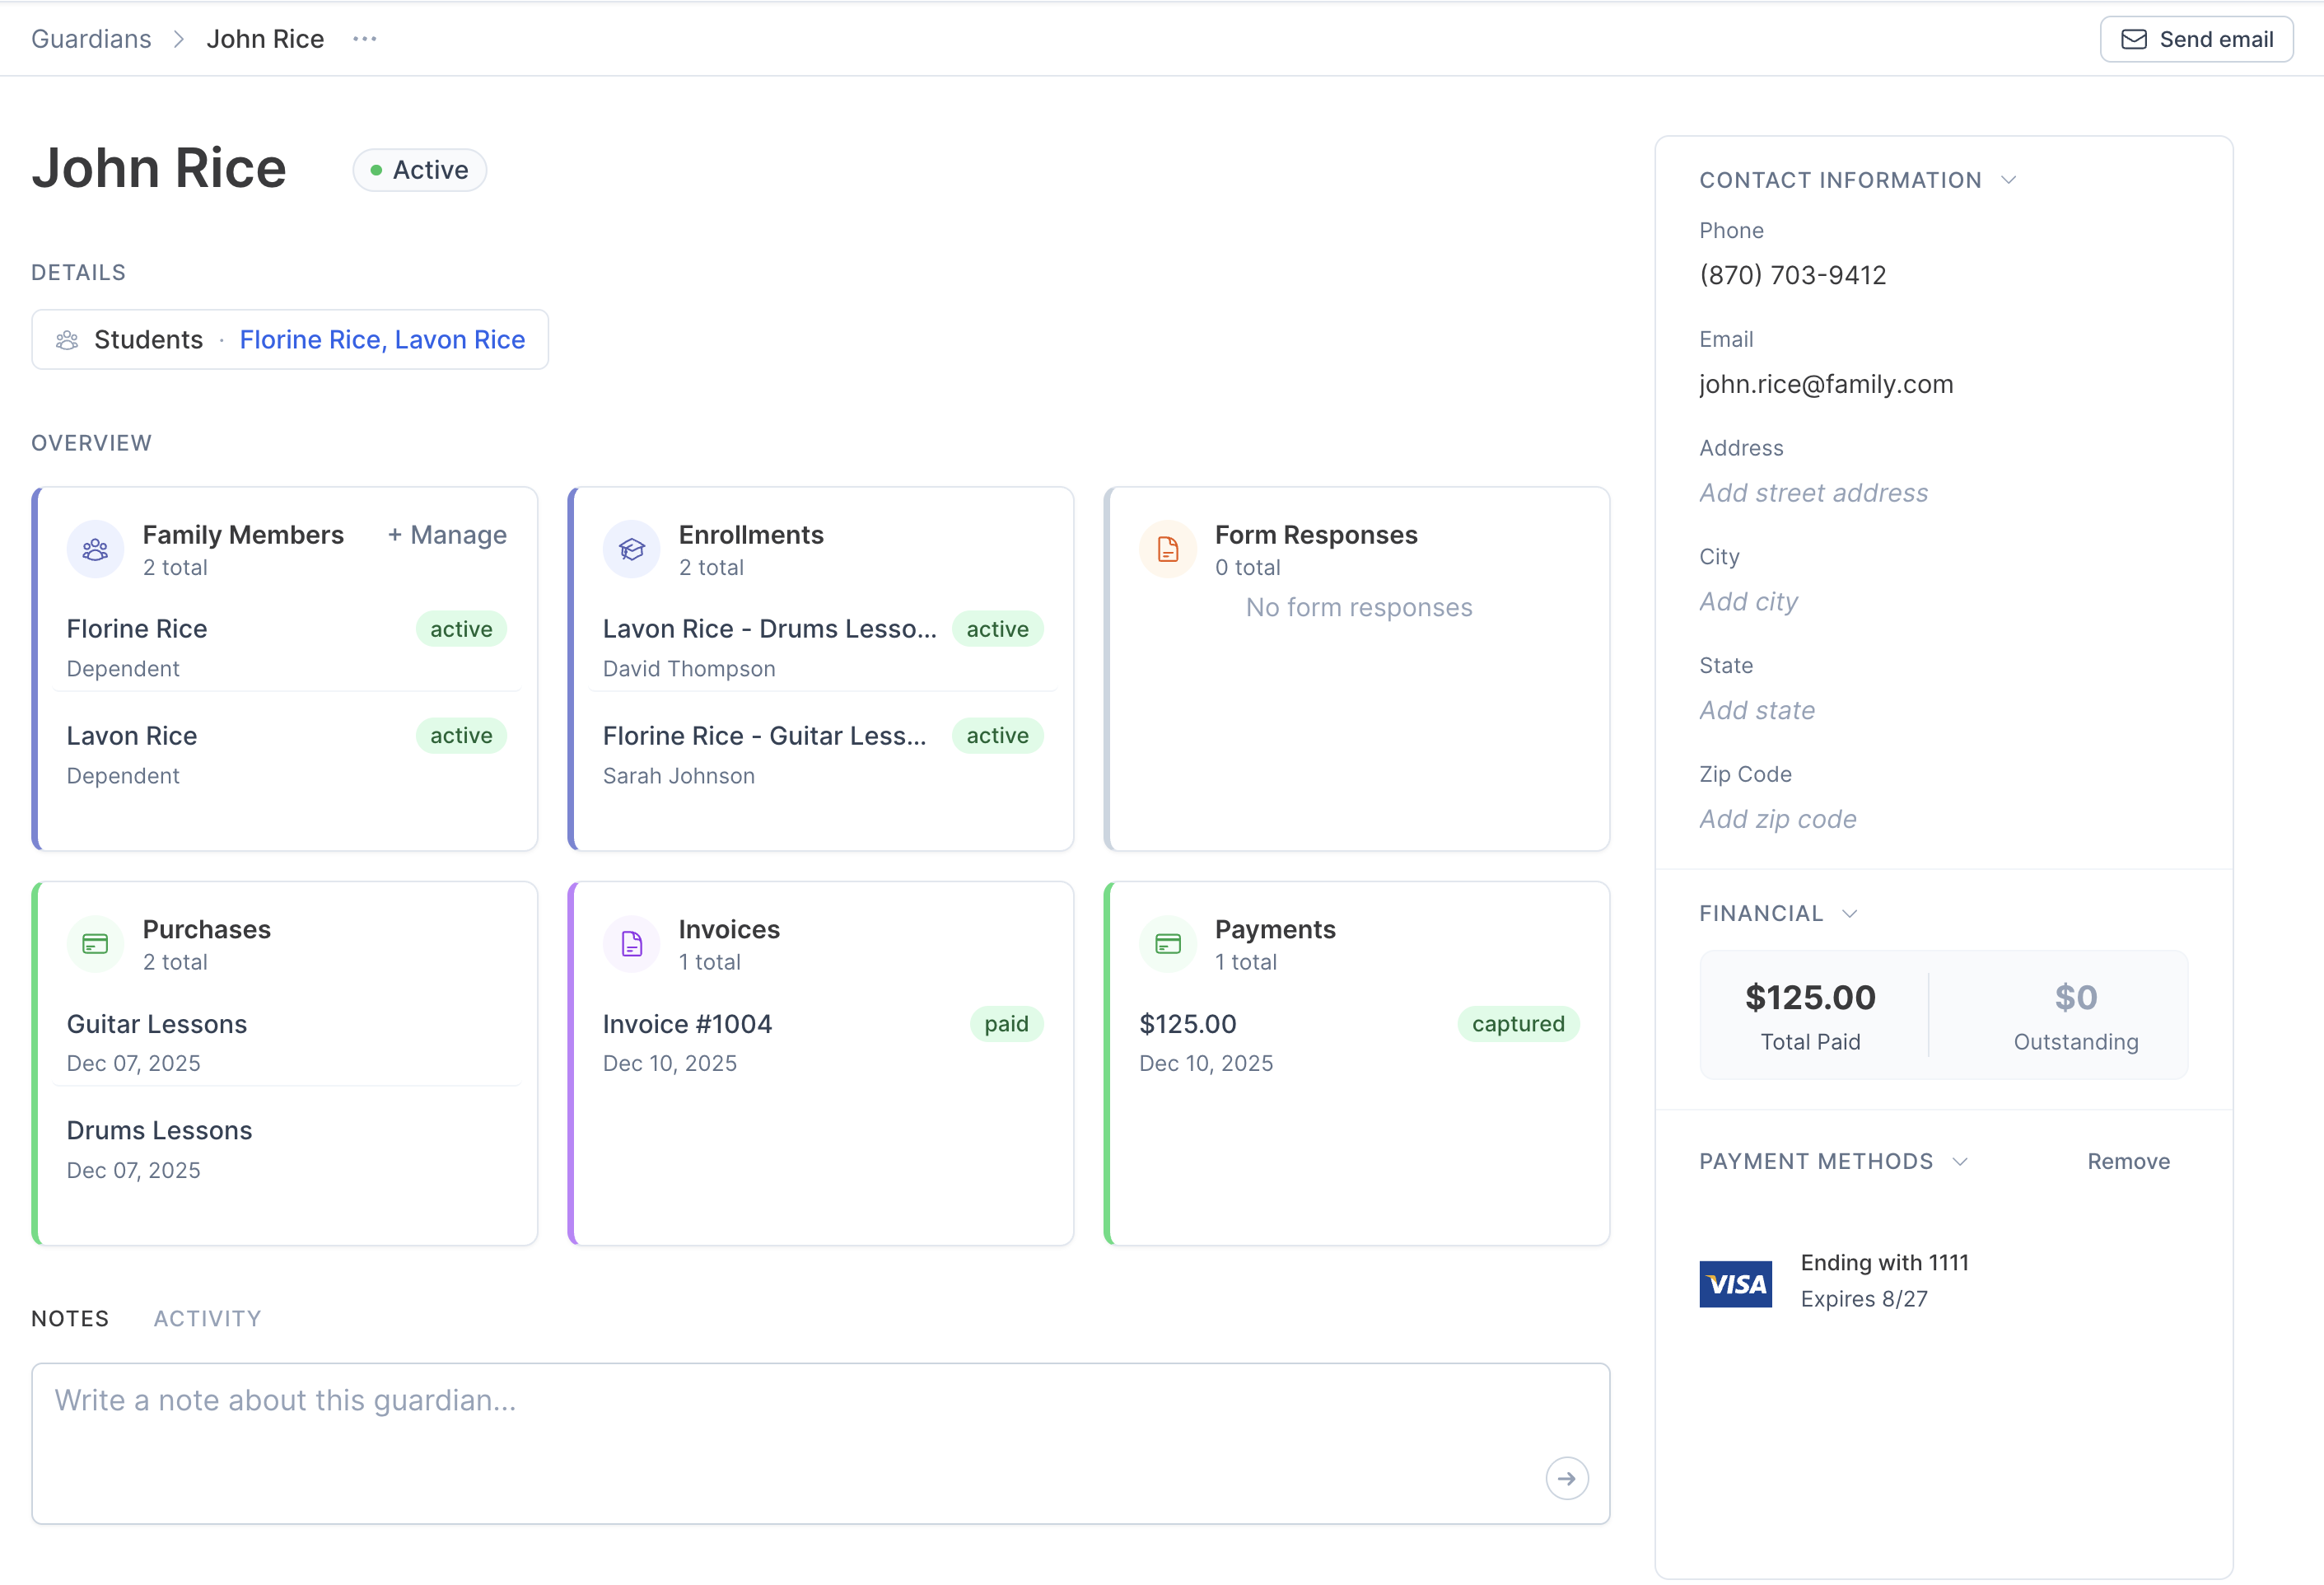2324x1585 pixels.
Task: Expand the Payment Methods section
Action: (1961, 1161)
